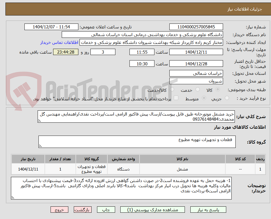Select the متوسط purchase type radio
The image size is (271, 219).
[204, 98]
